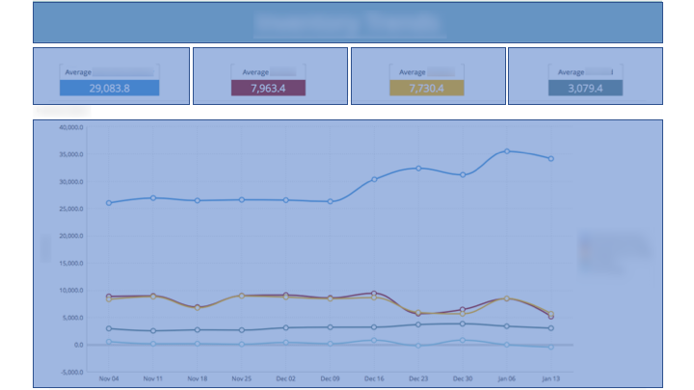This screenshot has width=694, height=390.
Task: Click top blue line point at Dec 30
Action: [463, 174]
